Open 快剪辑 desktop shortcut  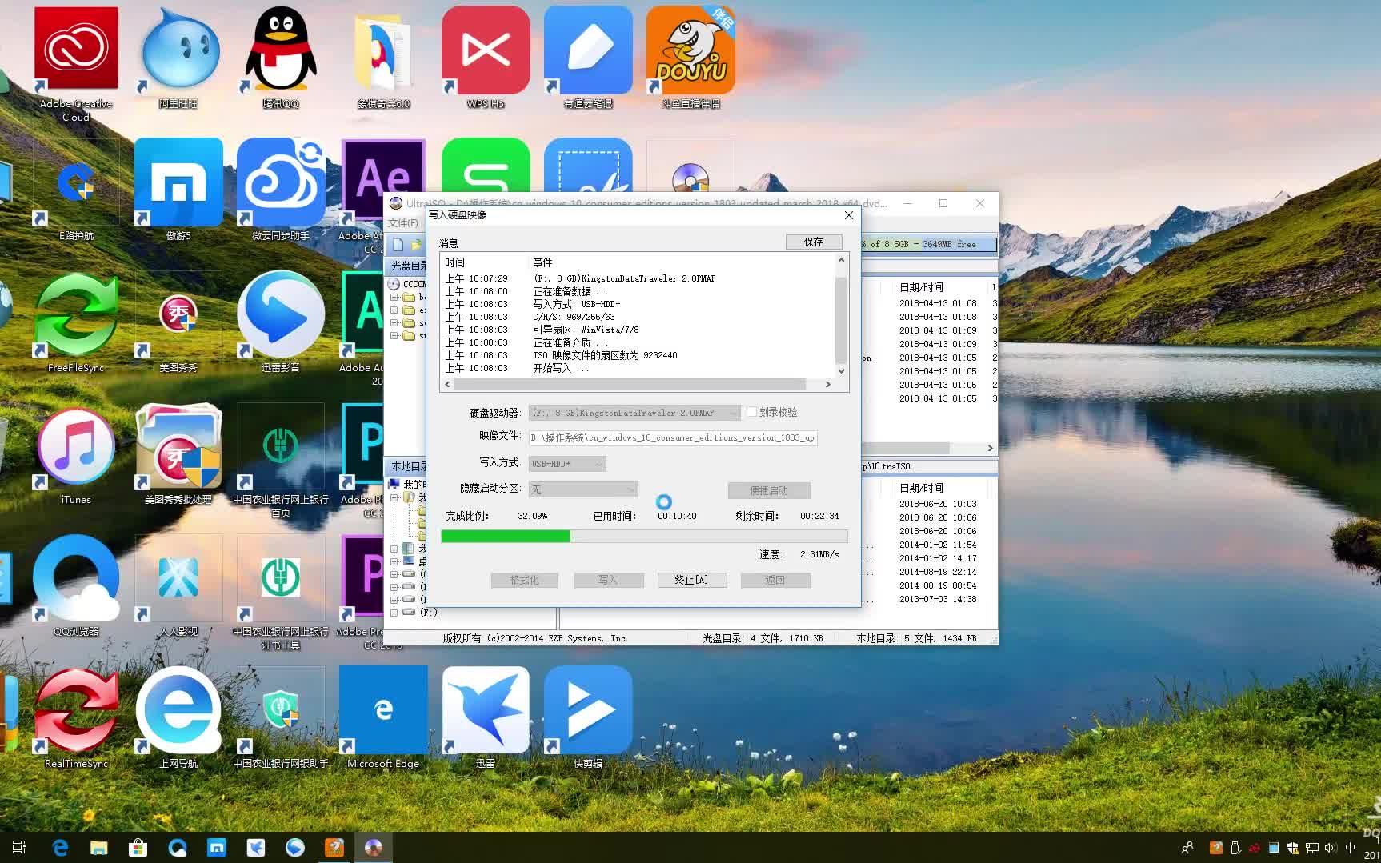coord(588,717)
